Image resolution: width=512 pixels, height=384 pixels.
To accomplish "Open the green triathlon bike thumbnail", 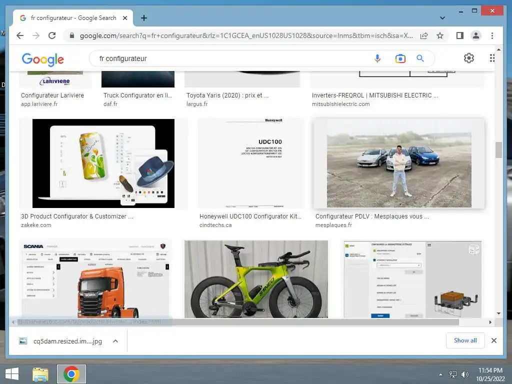I will click(256, 279).
